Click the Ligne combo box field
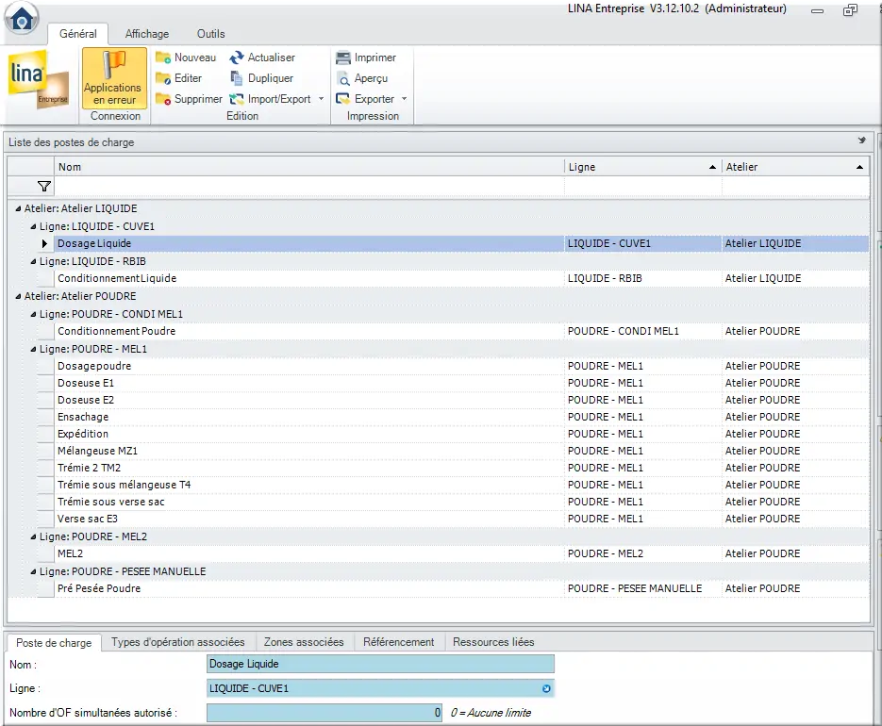 [x=380, y=688]
